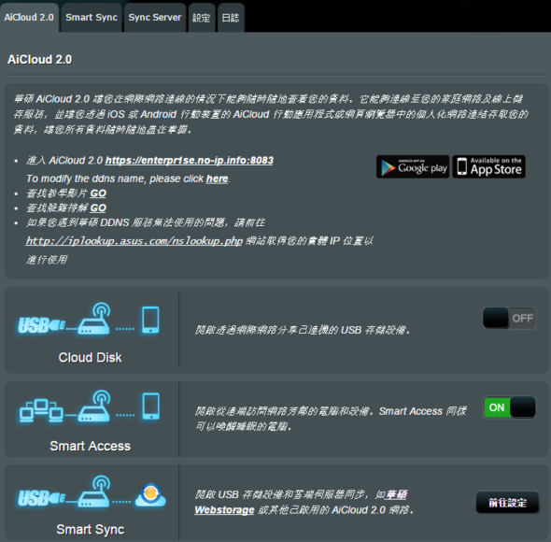551x542 pixels.
Task: Click the Smart Access description text
Action: [x=331, y=419]
